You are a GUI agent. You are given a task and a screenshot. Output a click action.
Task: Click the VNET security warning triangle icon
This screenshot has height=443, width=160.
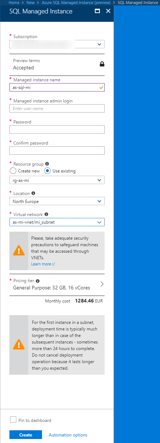pos(19,251)
